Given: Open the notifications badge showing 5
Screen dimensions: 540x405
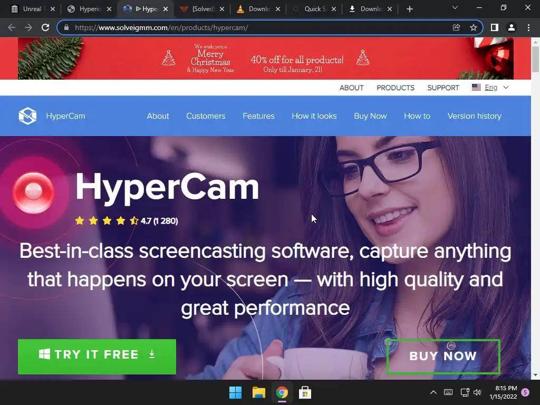Looking at the screenshot, I should 525,392.
